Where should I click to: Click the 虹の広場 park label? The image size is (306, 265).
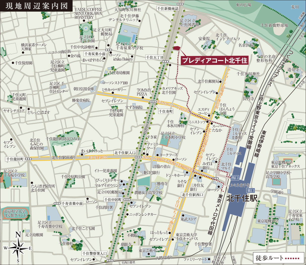(x=244, y=5)
